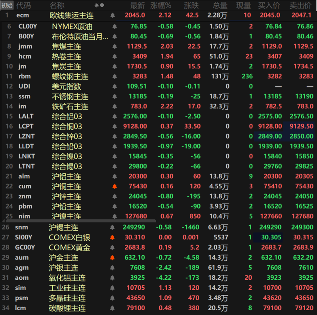Click the bell icon beside 螺纹钢主连
Image resolution: width=317 pixels, height=315 pixels.
[x=115, y=76]
